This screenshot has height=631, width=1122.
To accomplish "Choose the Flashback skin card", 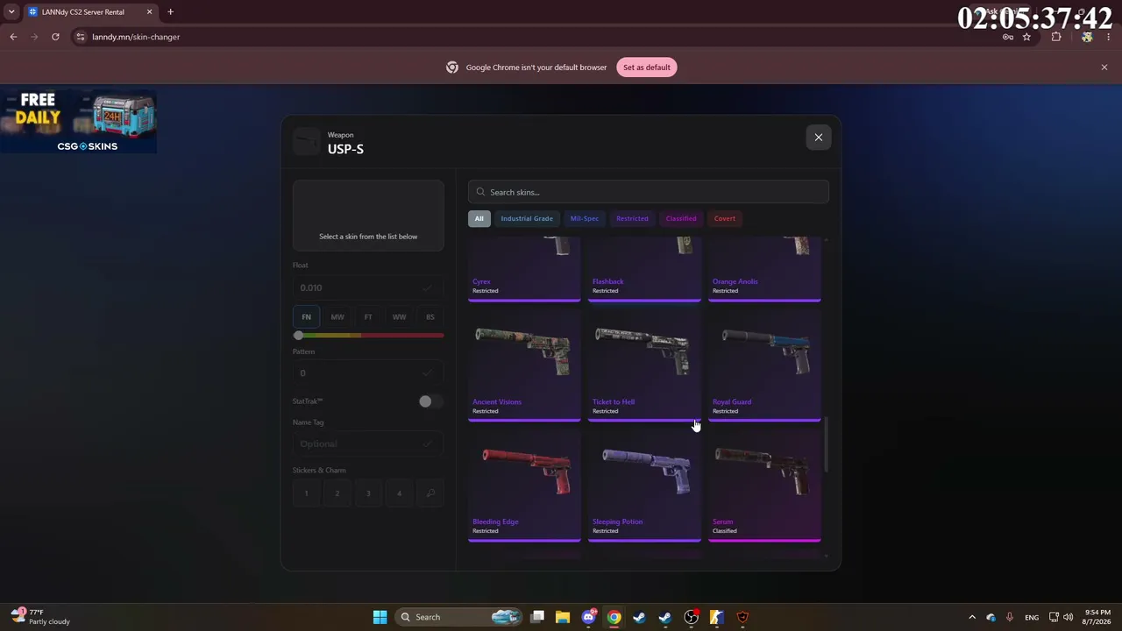I will [644, 269].
